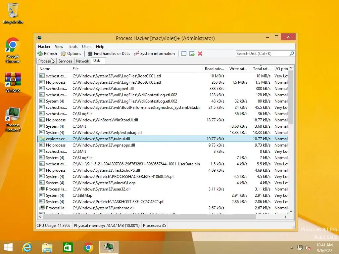Open Chrome from the taskbar
Image resolution: width=339 pixels, height=254 pixels.
point(88,247)
